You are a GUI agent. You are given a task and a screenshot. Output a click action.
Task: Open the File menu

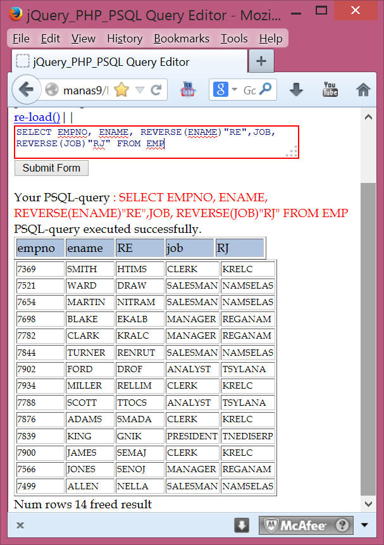[21, 39]
